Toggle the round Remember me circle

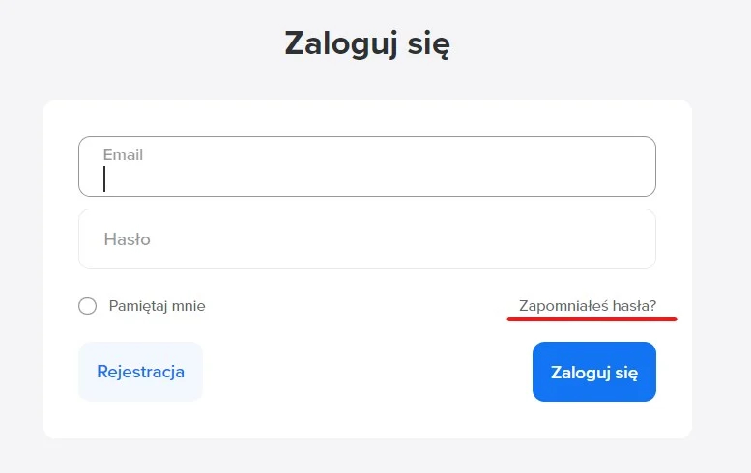(88, 306)
